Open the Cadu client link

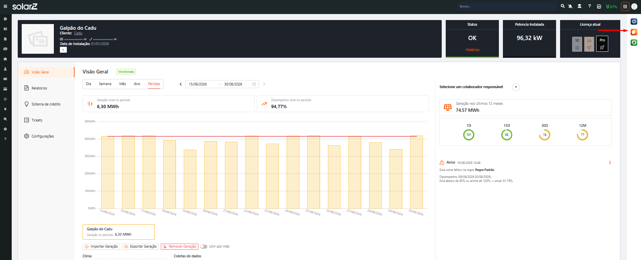tap(78, 33)
